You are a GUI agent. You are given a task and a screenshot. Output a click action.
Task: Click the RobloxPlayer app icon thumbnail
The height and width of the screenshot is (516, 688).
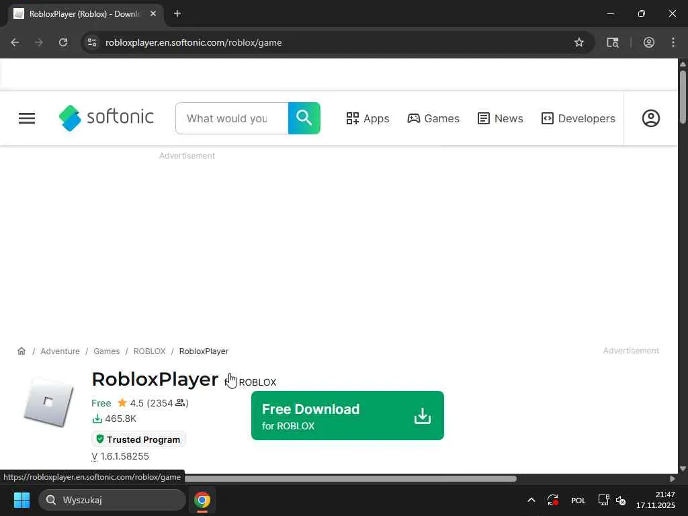(48, 402)
